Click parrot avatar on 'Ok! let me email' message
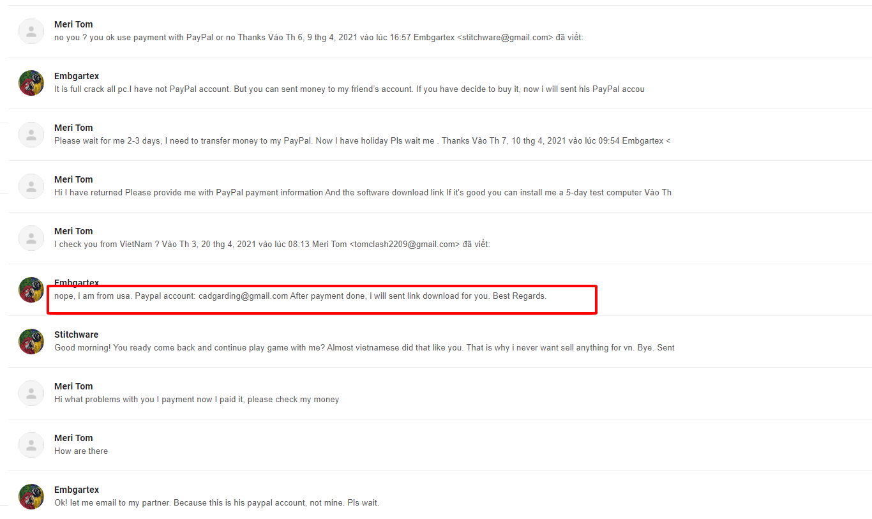Image resolution: width=872 pixels, height=519 pixels. 31,497
